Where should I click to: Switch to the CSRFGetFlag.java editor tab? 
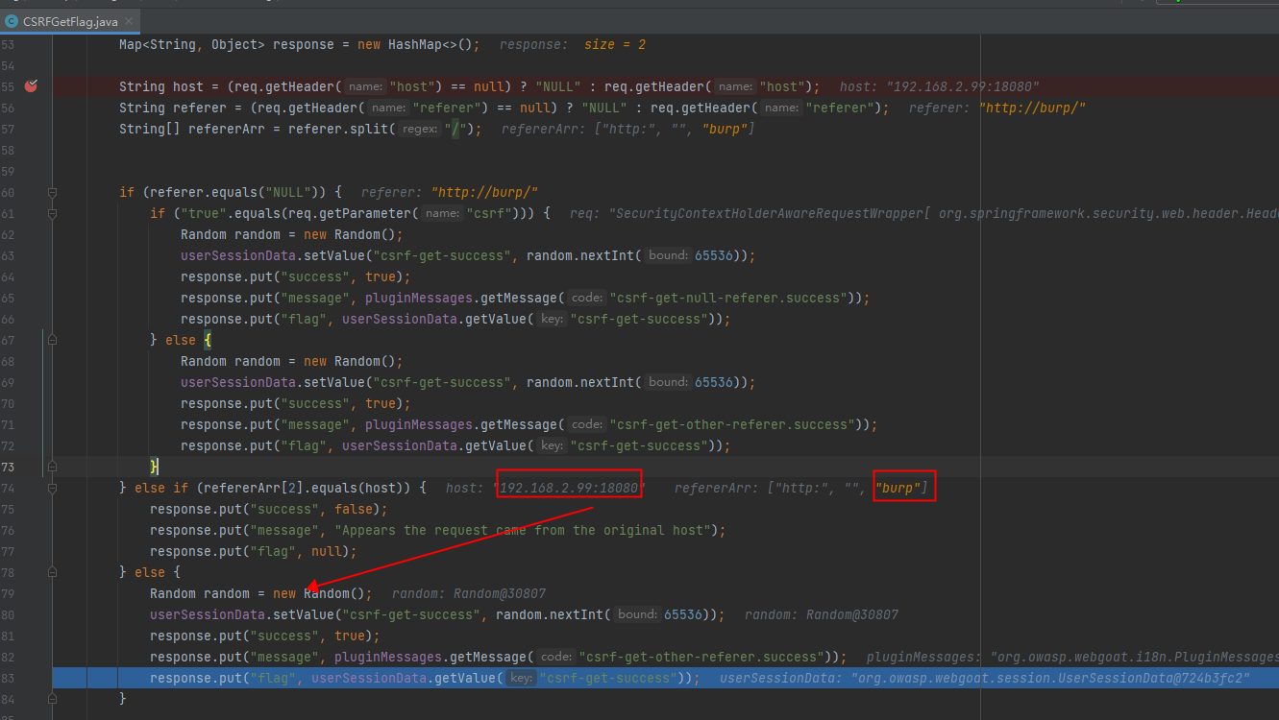click(x=70, y=20)
